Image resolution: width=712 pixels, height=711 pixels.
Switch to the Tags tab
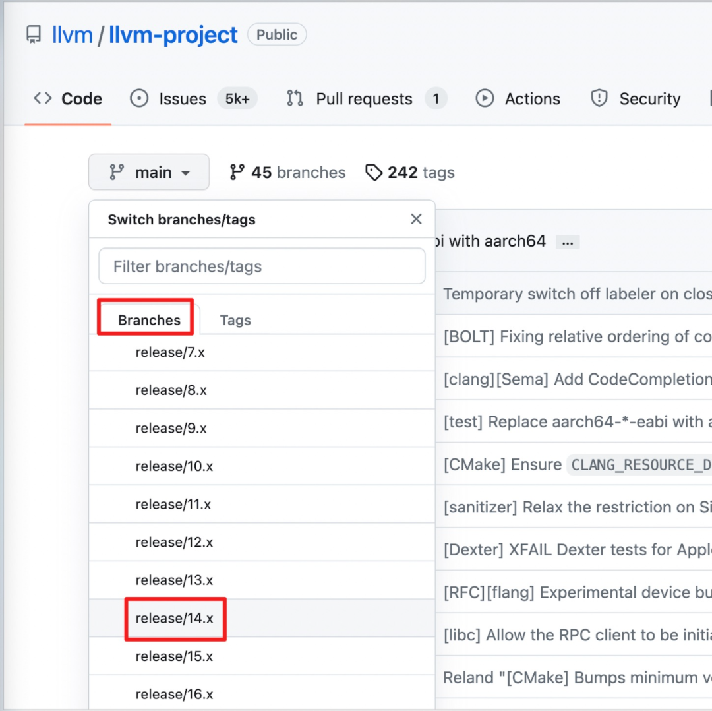(235, 321)
